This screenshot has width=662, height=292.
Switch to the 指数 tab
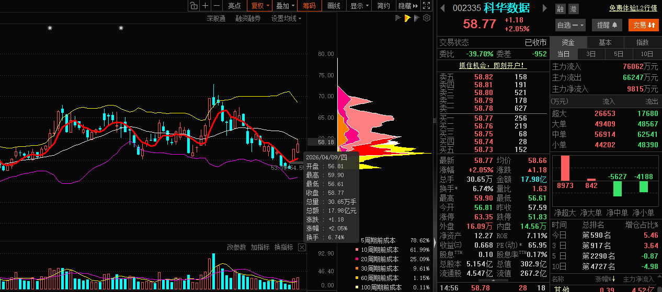point(643,42)
